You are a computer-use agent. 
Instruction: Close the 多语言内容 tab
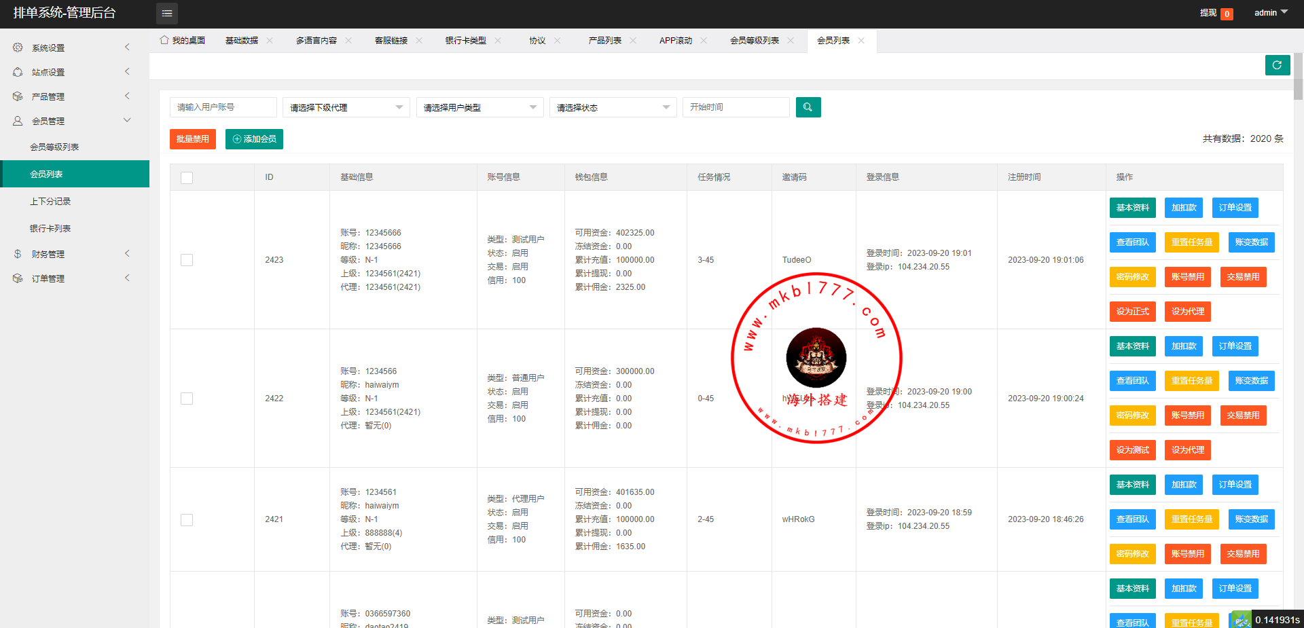click(348, 41)
